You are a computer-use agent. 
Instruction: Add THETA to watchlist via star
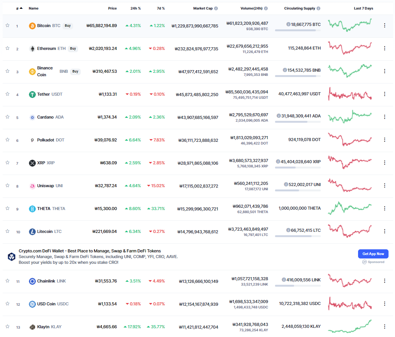(x=8, y=208)
